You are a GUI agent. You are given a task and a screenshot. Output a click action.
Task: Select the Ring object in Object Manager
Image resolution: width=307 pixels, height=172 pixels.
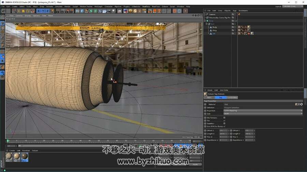[x=215, y=30]
